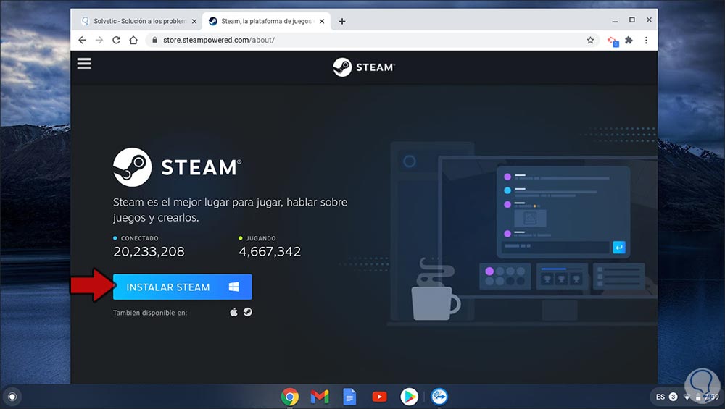Close the Solvetic tab
The width and height of the screenshot is (725, 409).
tap(194, 21)
